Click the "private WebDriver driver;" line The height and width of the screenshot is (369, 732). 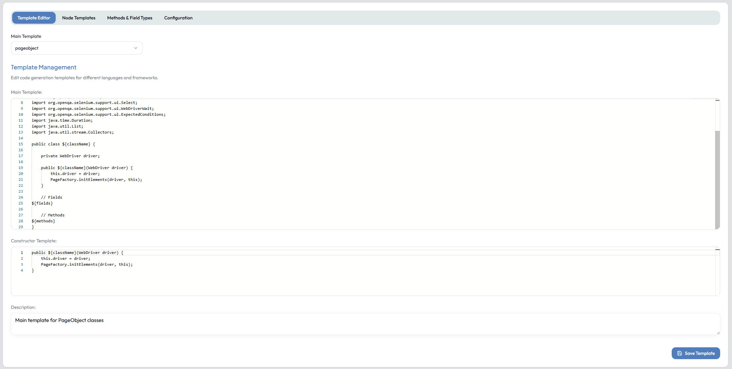tap(70, 156)
